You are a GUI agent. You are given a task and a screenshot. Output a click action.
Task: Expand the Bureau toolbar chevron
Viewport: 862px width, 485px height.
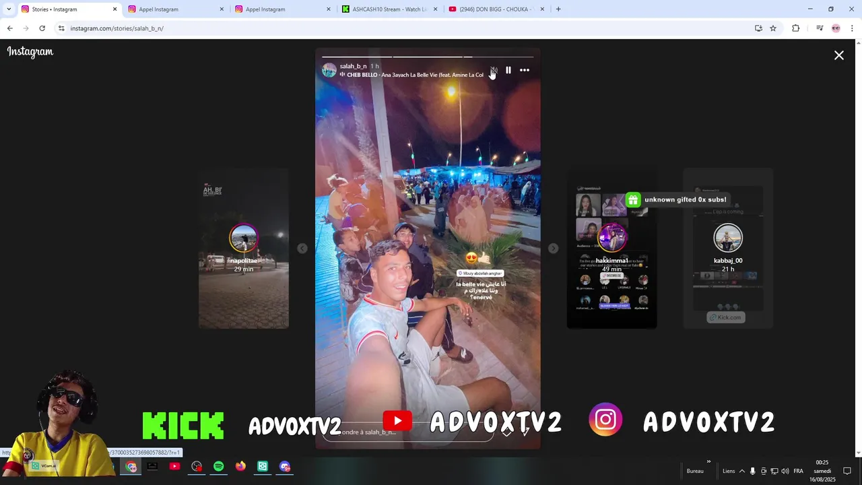coord(708,462)
